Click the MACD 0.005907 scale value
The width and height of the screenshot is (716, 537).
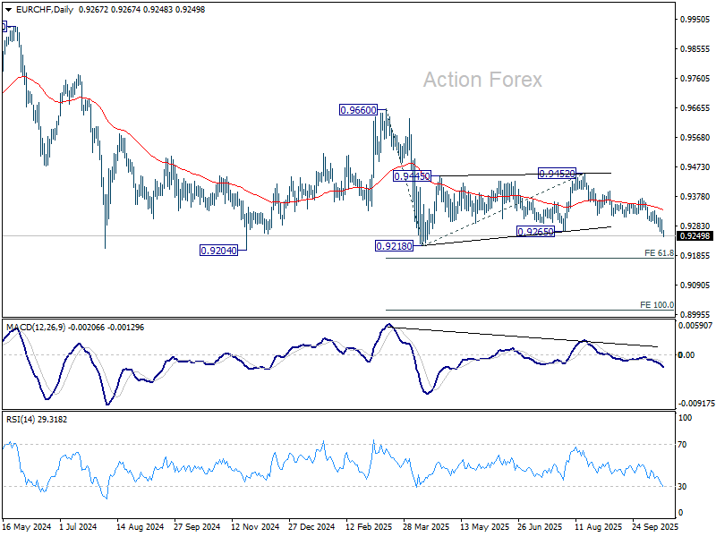[695, 326]
